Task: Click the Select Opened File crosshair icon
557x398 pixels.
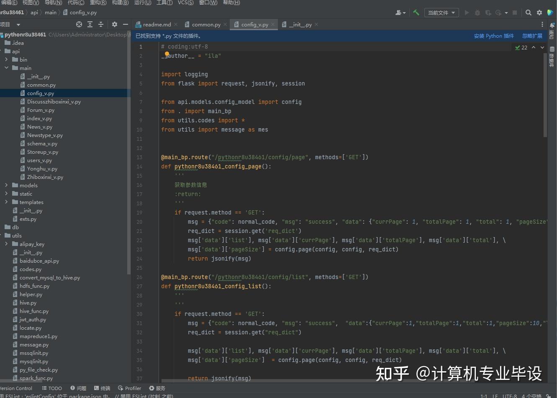Action: [79, 24]
